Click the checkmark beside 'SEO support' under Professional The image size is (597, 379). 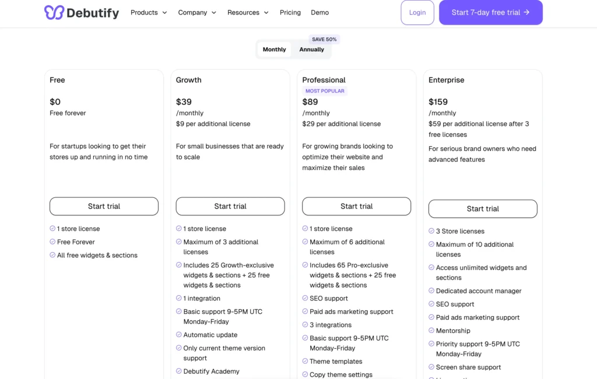pos(305,298)
